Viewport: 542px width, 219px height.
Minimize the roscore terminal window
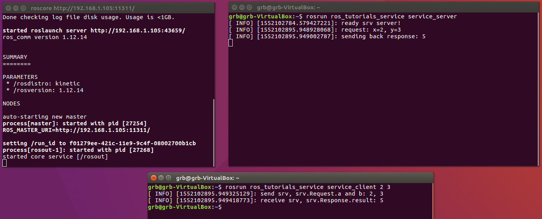point(16,8)
